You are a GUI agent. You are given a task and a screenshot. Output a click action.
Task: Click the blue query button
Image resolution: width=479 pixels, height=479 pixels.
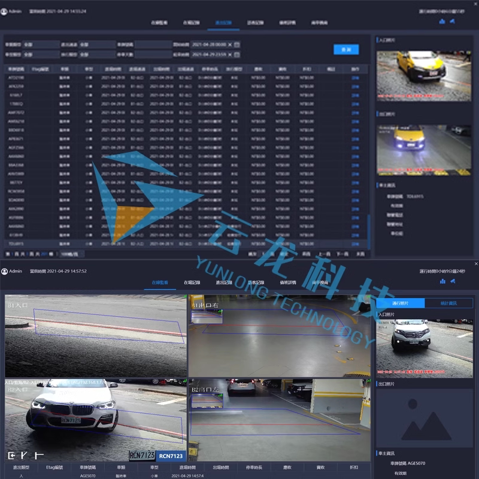click(x=346, y=50)
